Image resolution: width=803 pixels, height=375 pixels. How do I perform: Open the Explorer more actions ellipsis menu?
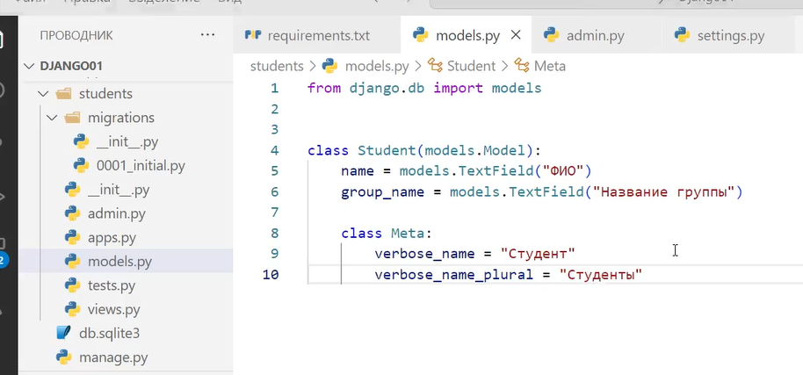207,35
